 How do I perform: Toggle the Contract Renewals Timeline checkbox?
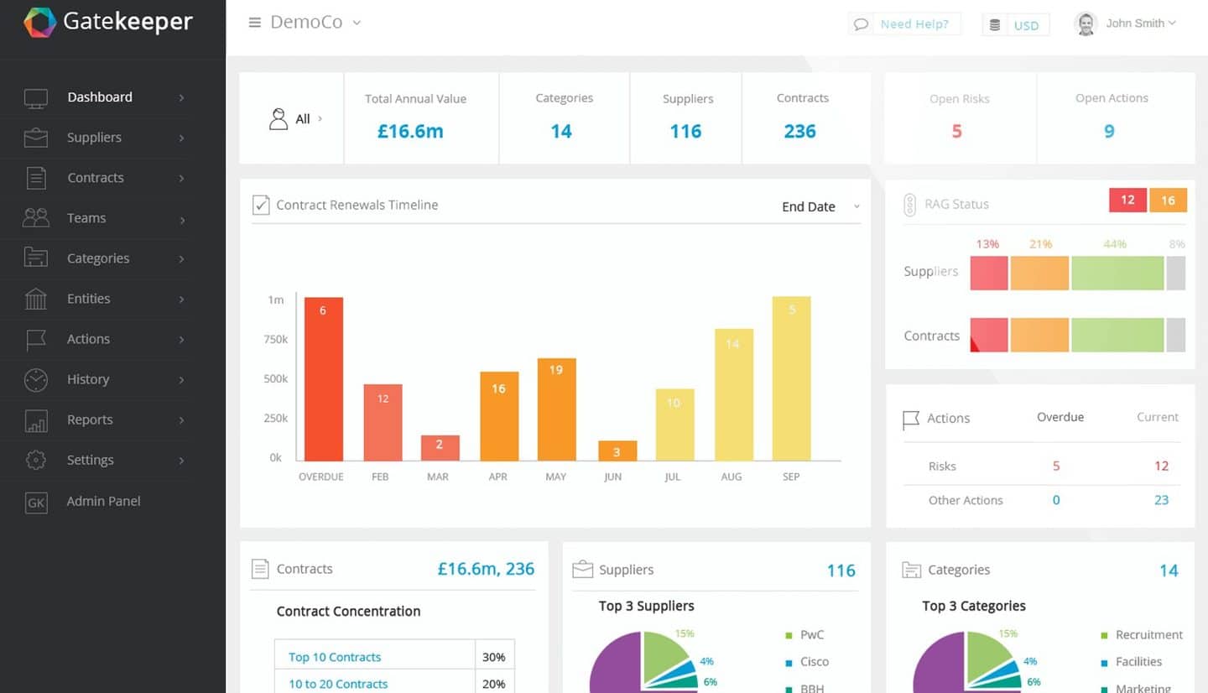tap(261, 205)
